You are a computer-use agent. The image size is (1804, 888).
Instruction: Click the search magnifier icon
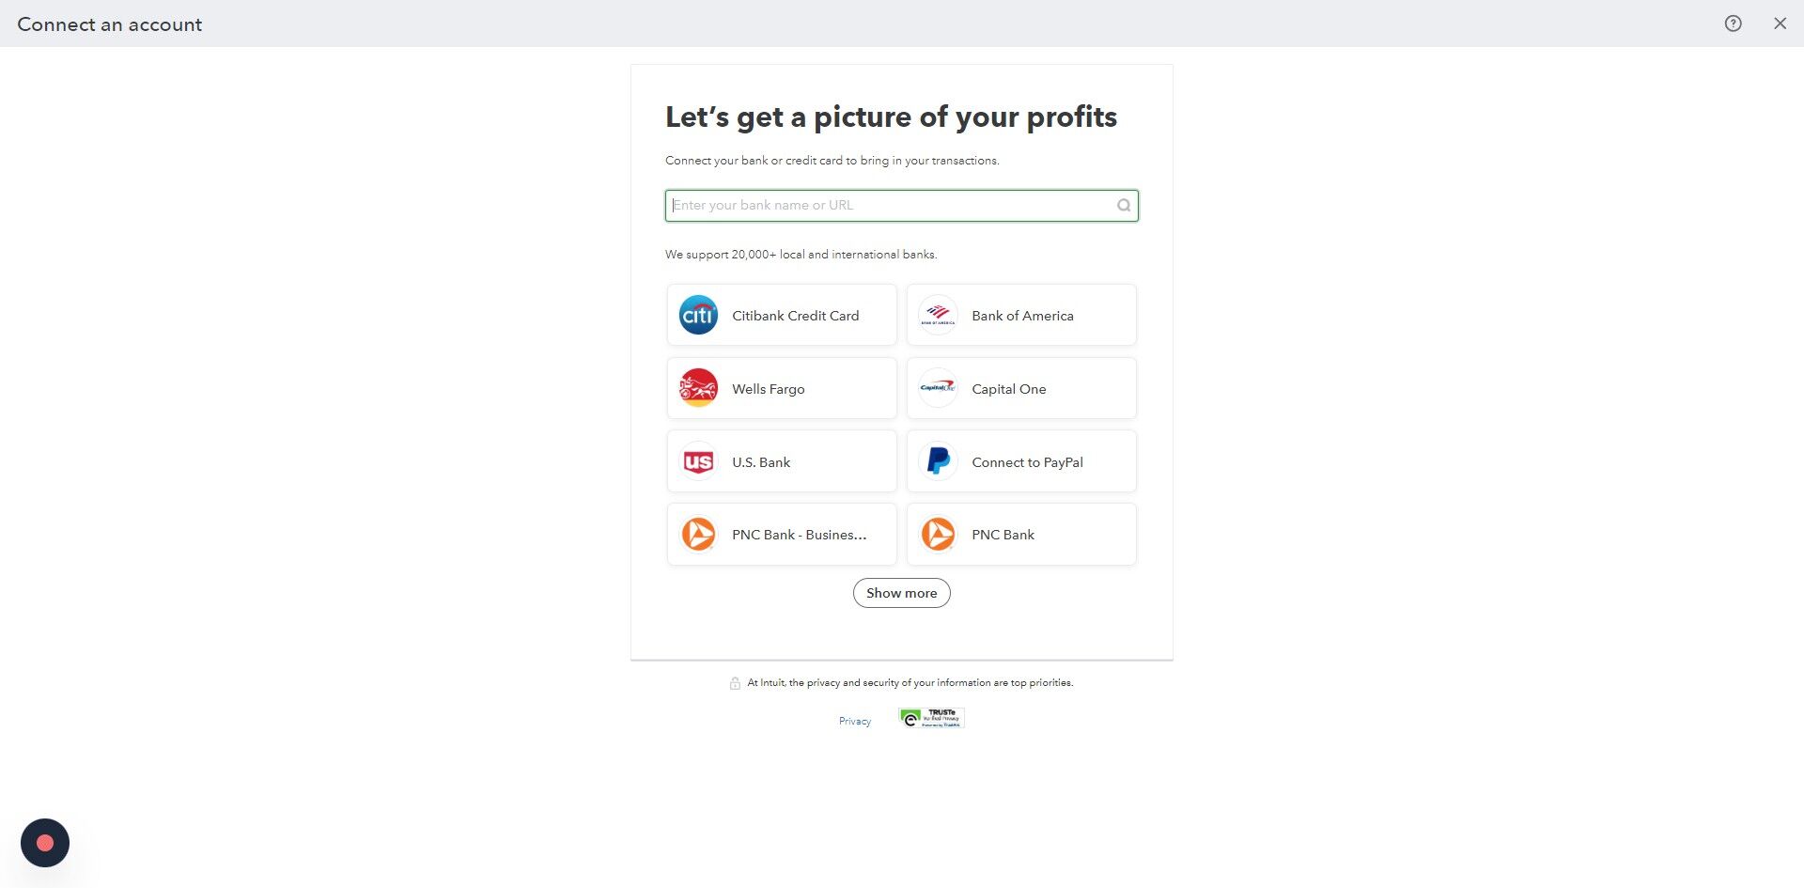[1124, 206]
